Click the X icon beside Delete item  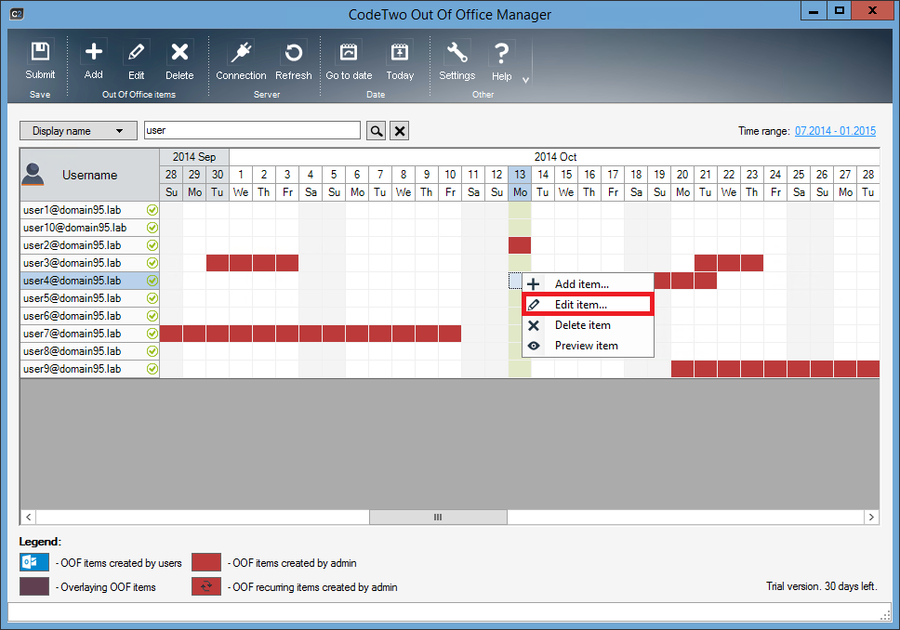pos(534,325)
